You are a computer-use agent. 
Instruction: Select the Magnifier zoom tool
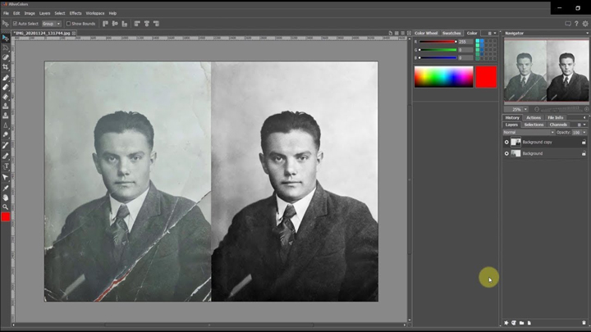[6, 207]
